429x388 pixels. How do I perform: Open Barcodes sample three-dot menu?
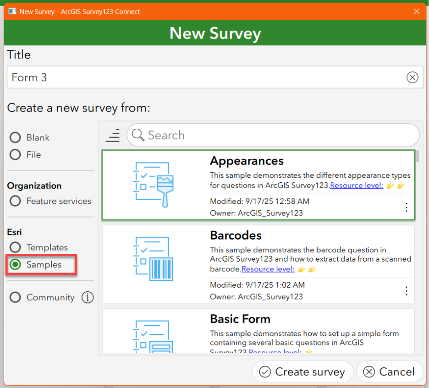406,291
